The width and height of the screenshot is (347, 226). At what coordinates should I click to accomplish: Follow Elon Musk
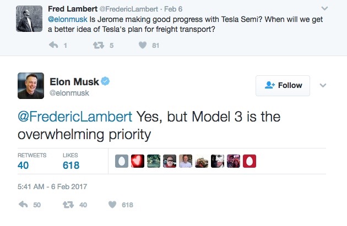pyautogui.click(x=283, y=85)
